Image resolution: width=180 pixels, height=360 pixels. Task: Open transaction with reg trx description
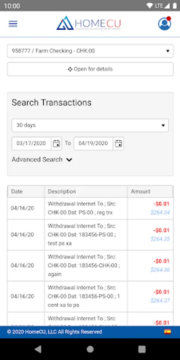90,208
